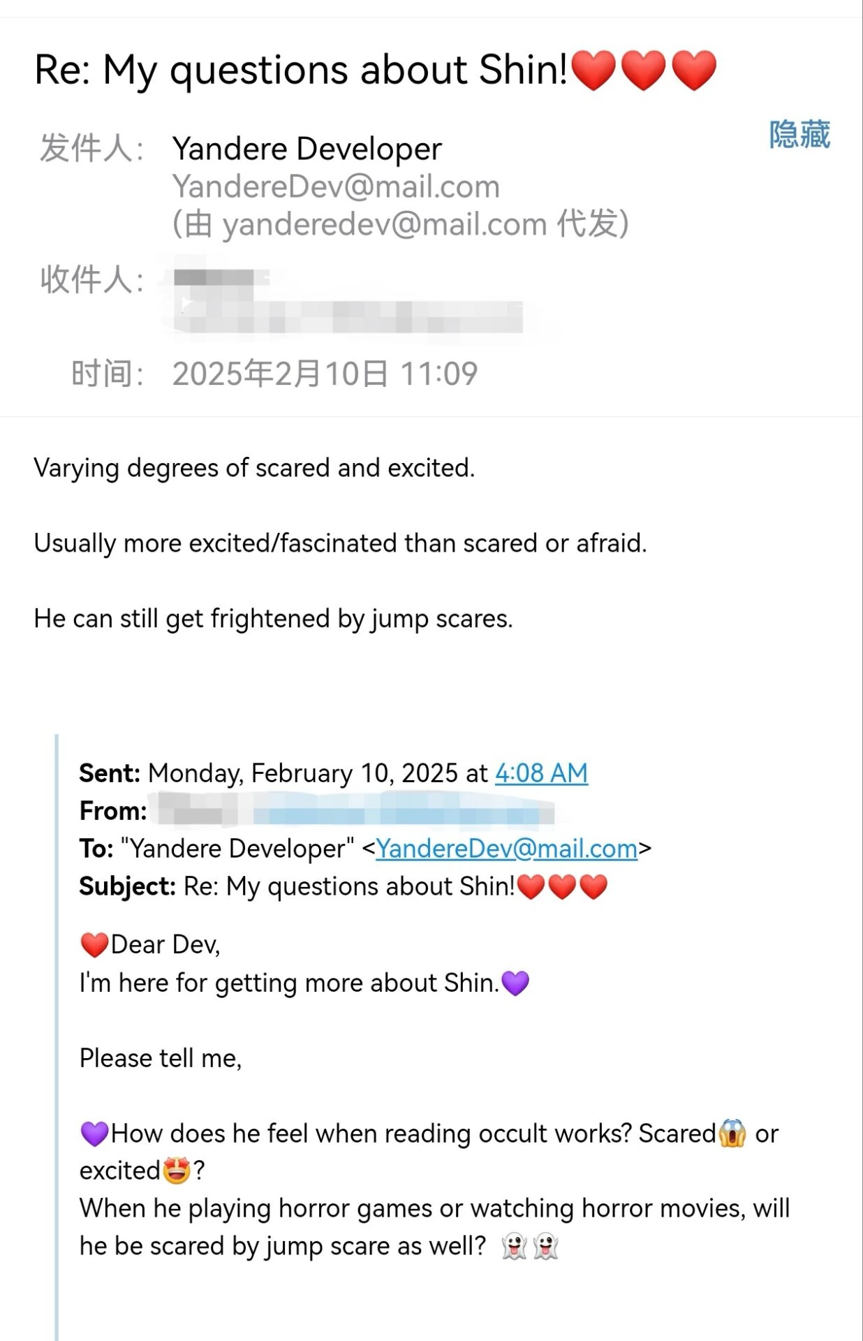Screen dimensions: 863x1341
Task: Click last red heart in quoted Subject line
Action: pos(593,887)
